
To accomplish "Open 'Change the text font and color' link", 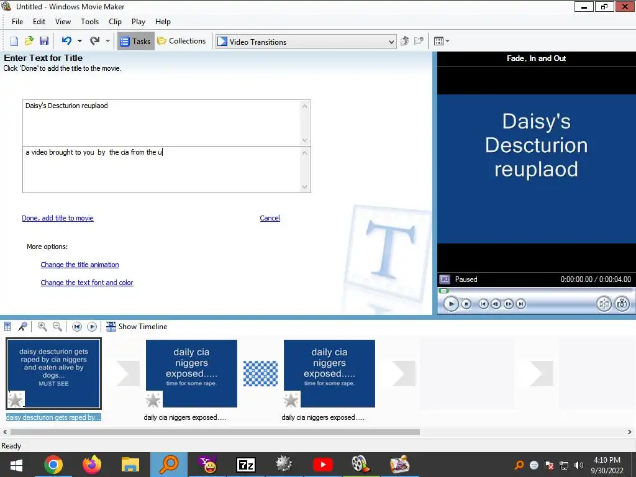I will pyautogui.click(x=87, y=283).
